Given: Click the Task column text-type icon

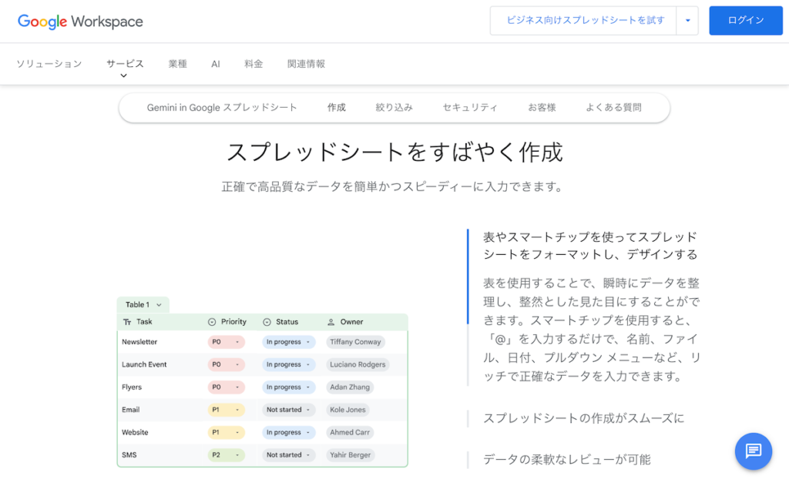Looking at the screenshot, I should pos(127,322).
